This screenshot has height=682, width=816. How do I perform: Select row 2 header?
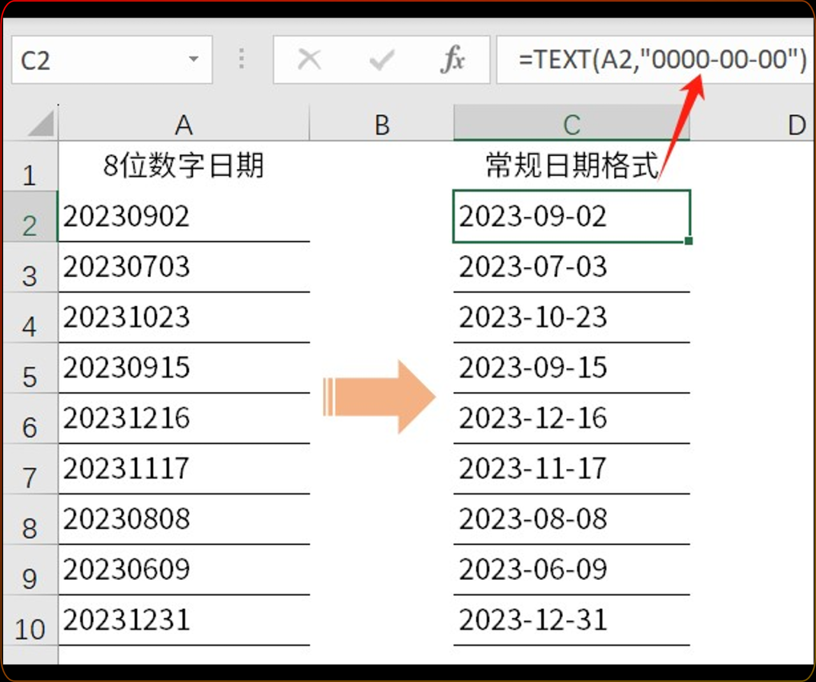pos(29,217)
